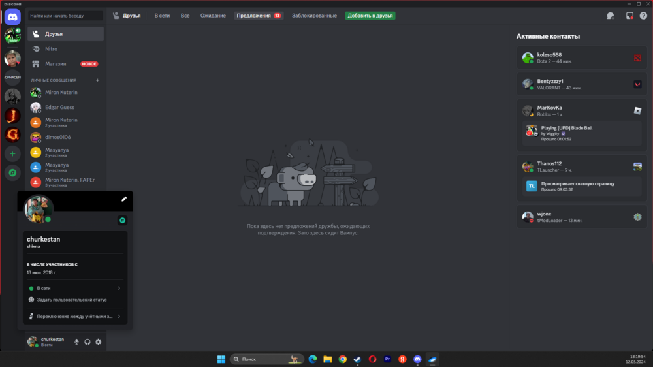Open Google Chrome from the taskbar
This screenshot has width=653, height=367.
[x=342, y=359]
